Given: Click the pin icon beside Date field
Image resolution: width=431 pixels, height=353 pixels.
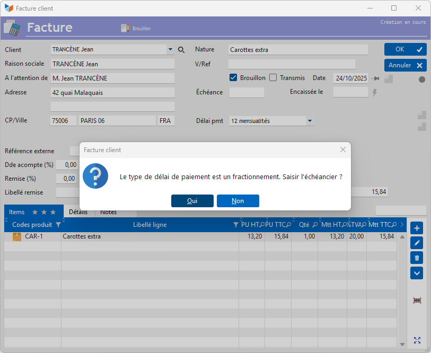Looking at the screenshot, I should pyautogui.click(x=376, y=78).
